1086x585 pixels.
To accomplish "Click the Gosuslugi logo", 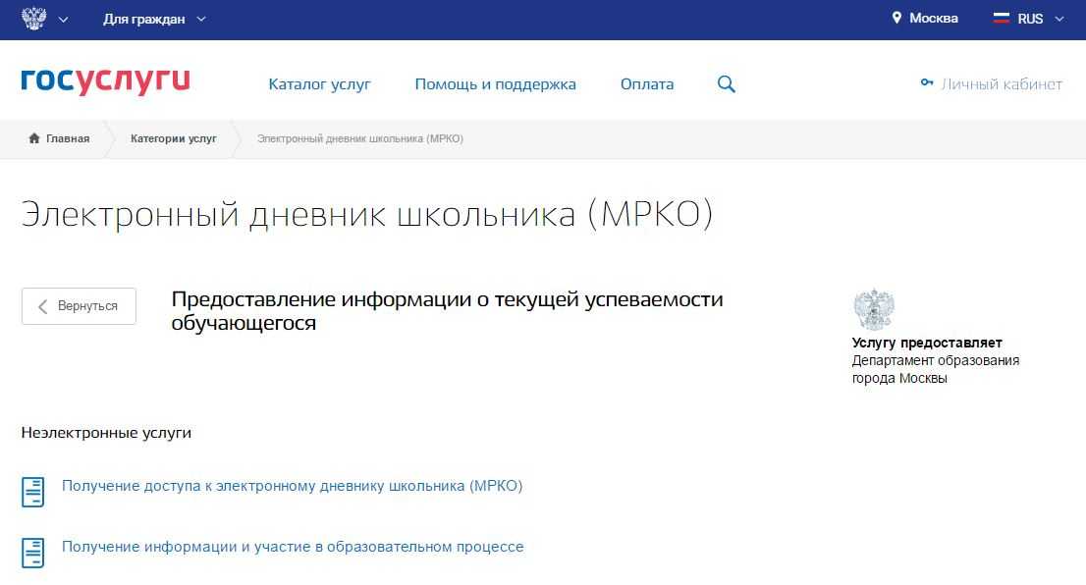I will pos(105,82).
